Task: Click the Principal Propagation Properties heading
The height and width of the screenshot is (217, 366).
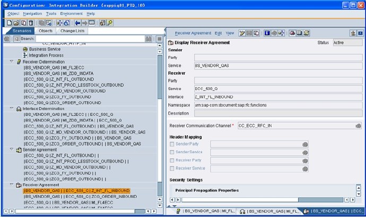Action: click(207, 190)
